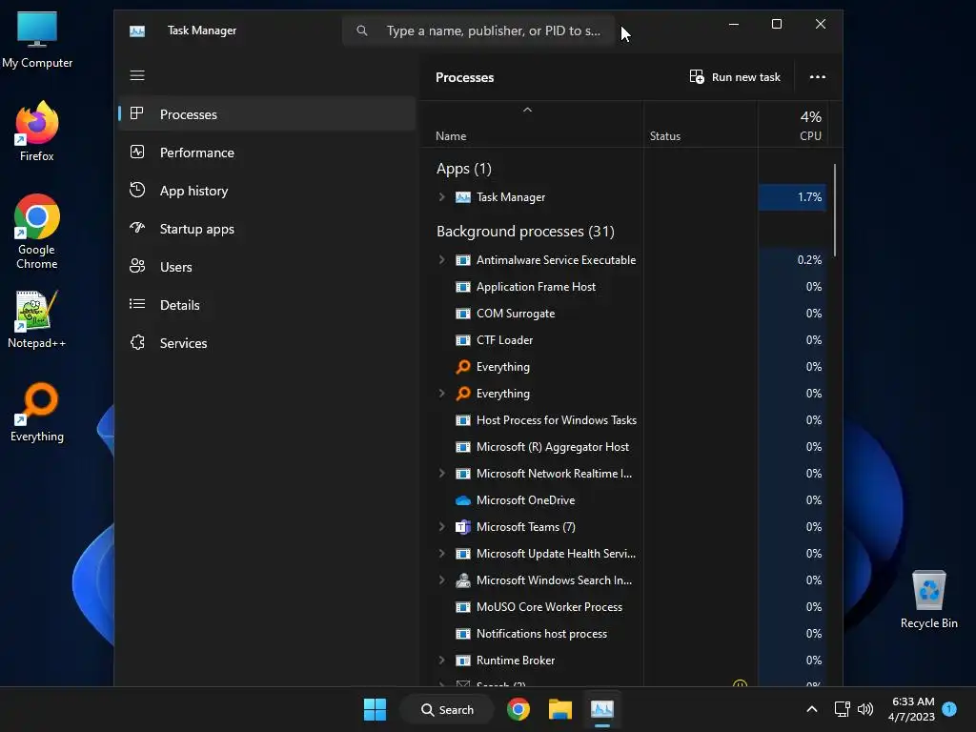976x732 pixels.
Task: Open the clock and date flyout
Action: tap(911, 709)
